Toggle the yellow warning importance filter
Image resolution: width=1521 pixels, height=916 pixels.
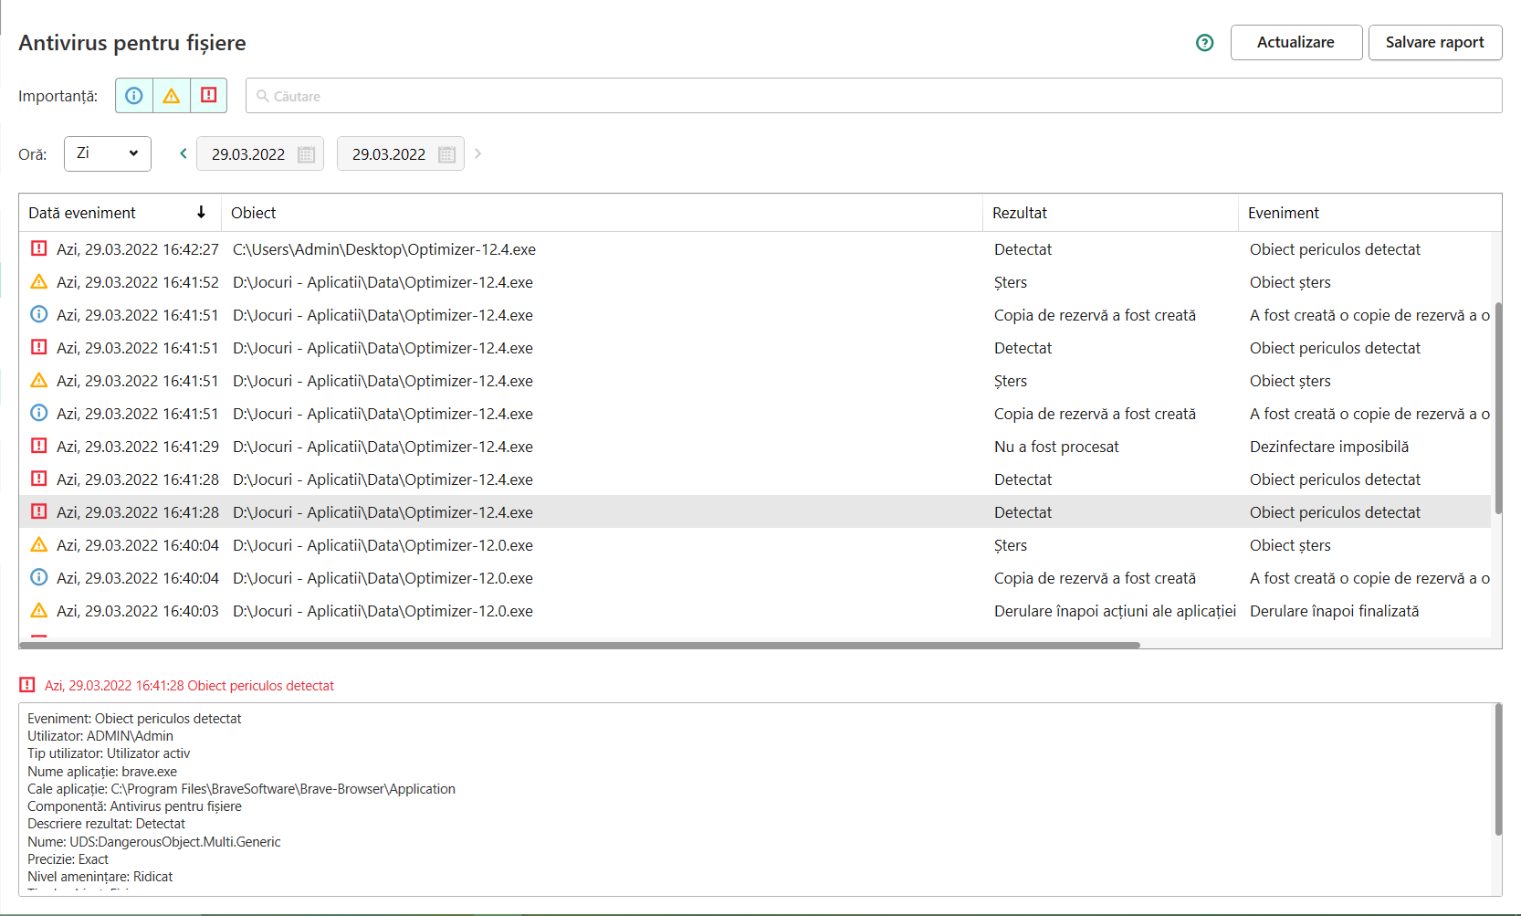[x=171, y=95]
